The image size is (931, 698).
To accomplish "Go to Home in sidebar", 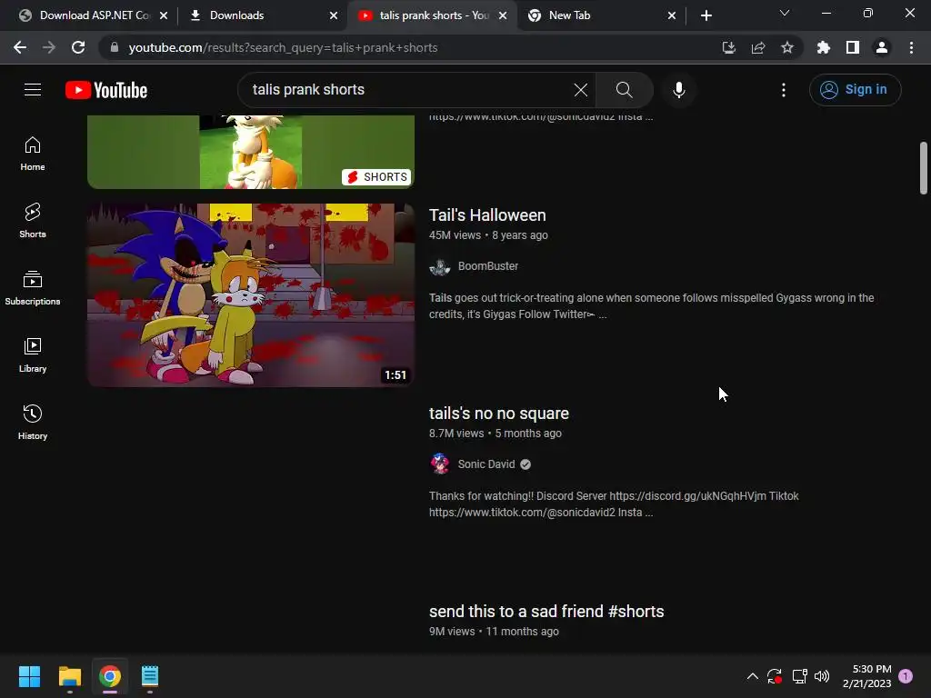I will (33, 154).
